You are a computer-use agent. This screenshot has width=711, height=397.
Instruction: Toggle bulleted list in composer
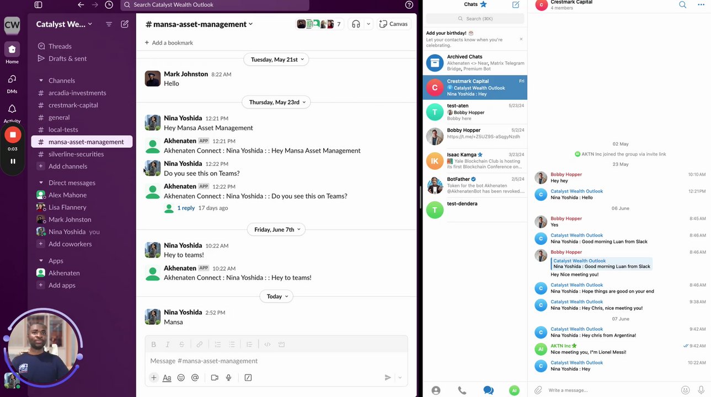tap(232, 345)
